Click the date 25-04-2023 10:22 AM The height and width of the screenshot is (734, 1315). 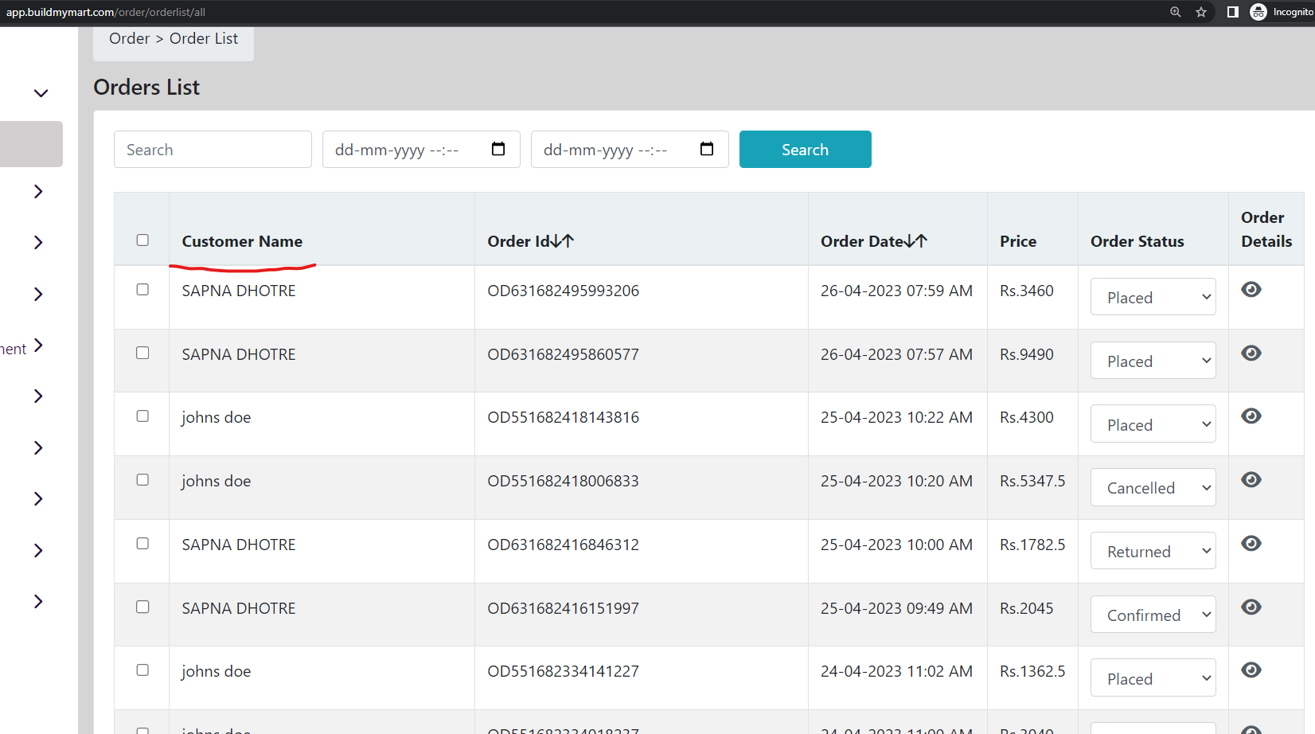896,417
